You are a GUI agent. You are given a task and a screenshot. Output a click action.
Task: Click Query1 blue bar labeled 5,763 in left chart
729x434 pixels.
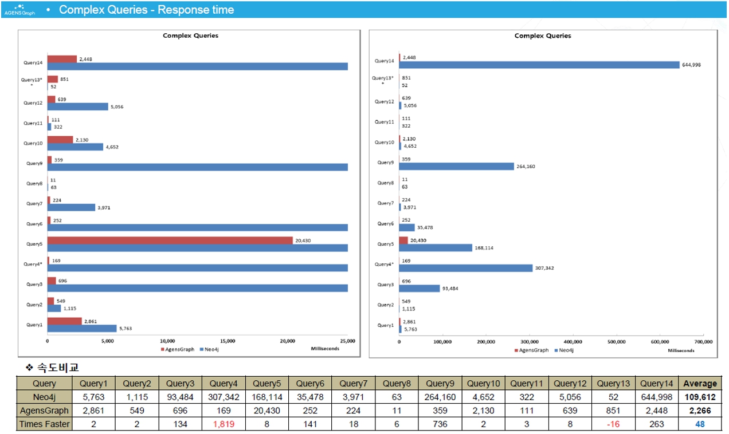click(82, 329)
